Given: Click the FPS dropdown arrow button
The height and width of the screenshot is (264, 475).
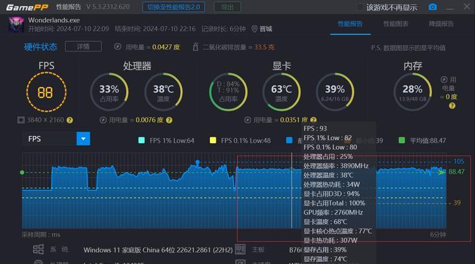Looking at the screenshot, I should click(83, 139).
